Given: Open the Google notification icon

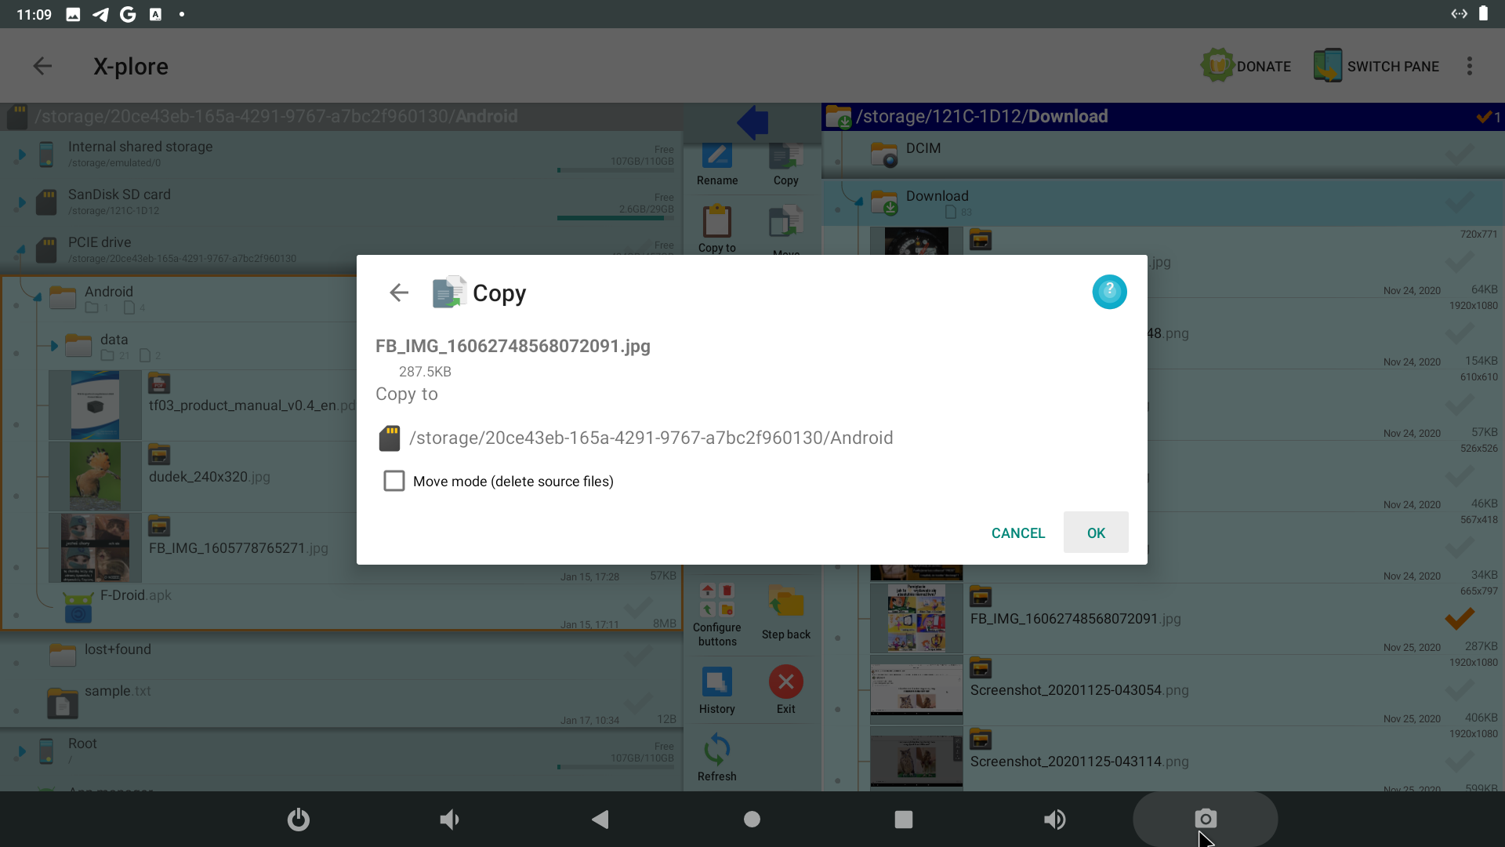Looking at the screenshot, I should point(128,14).
